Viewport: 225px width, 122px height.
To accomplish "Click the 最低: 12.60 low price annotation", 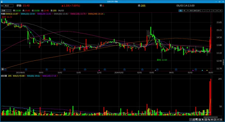I will 162,60.
